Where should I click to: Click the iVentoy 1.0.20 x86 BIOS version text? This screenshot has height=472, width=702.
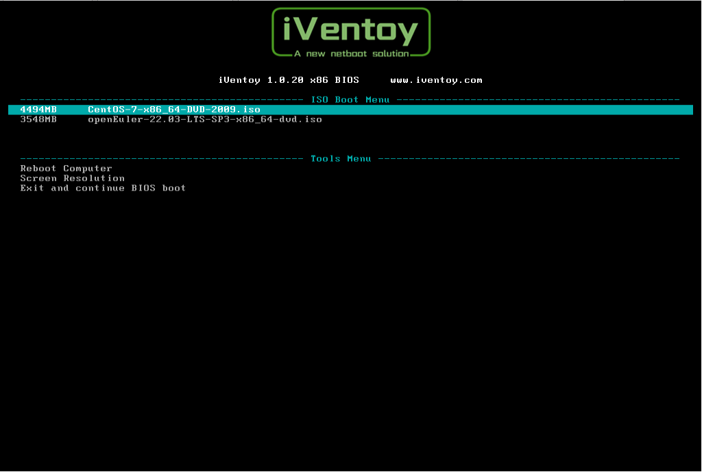pyautogui.click(x=289, y=80)
